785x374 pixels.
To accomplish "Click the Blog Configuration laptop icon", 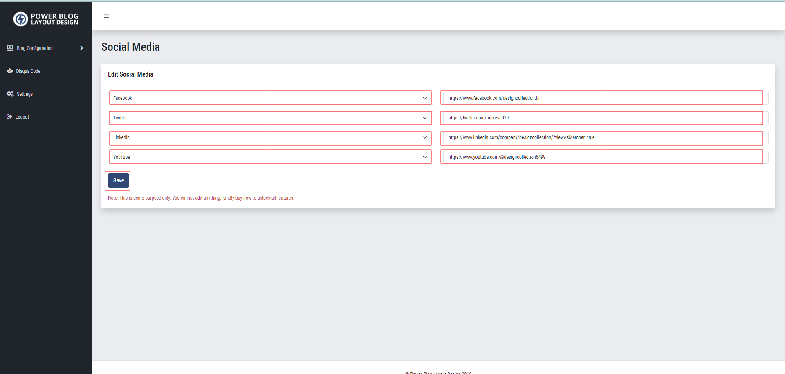I will [10, 48].
